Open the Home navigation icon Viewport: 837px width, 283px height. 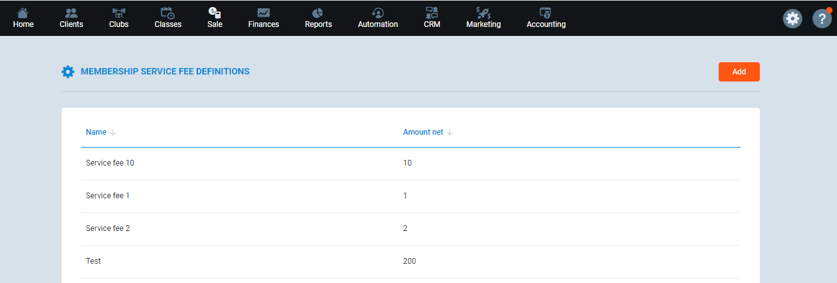(x=23, y=13)
